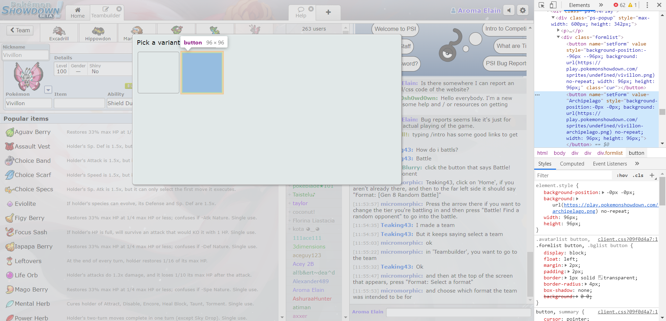
Task: Switch to Event Listeners tab
Action: tap(610, 164)
